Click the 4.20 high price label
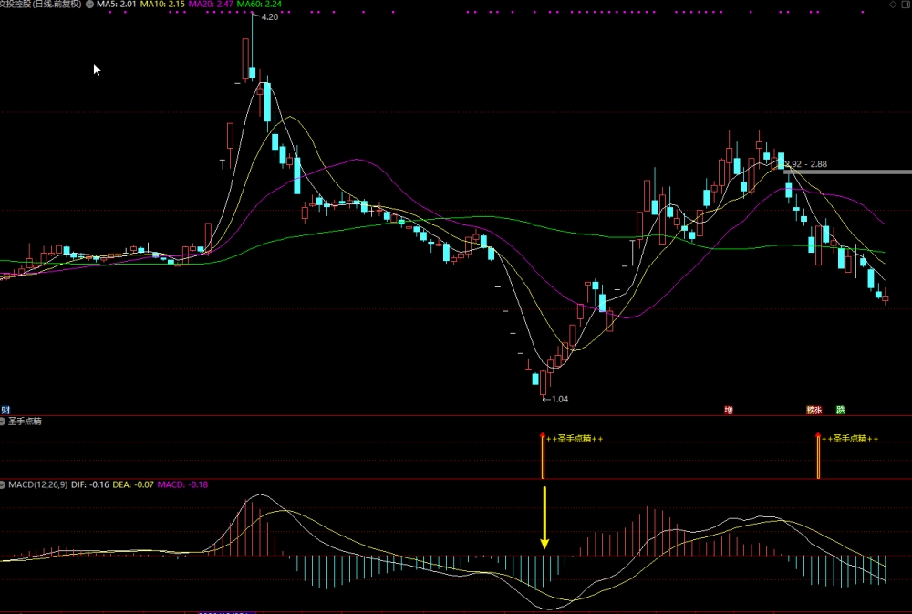This screenshot has width=912, height=614. [x=270, y=16]
